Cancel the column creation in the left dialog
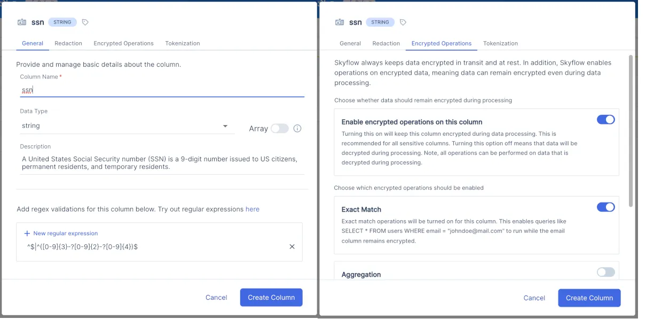Viewport: 646px width, 319px height. tap(216, 298)
